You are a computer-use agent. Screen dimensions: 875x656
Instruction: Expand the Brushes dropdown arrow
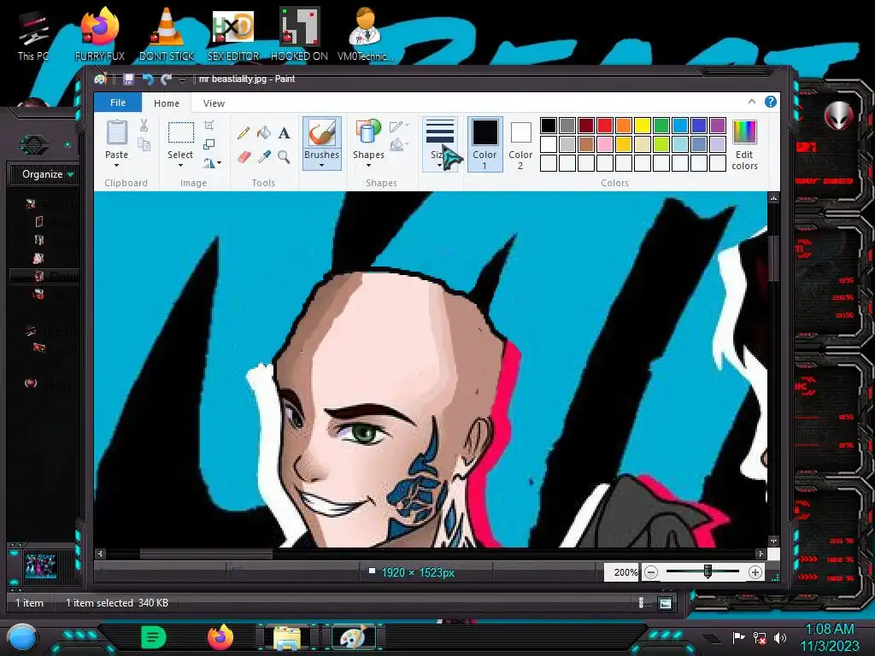pyautogui.click(x=321, y=165)
